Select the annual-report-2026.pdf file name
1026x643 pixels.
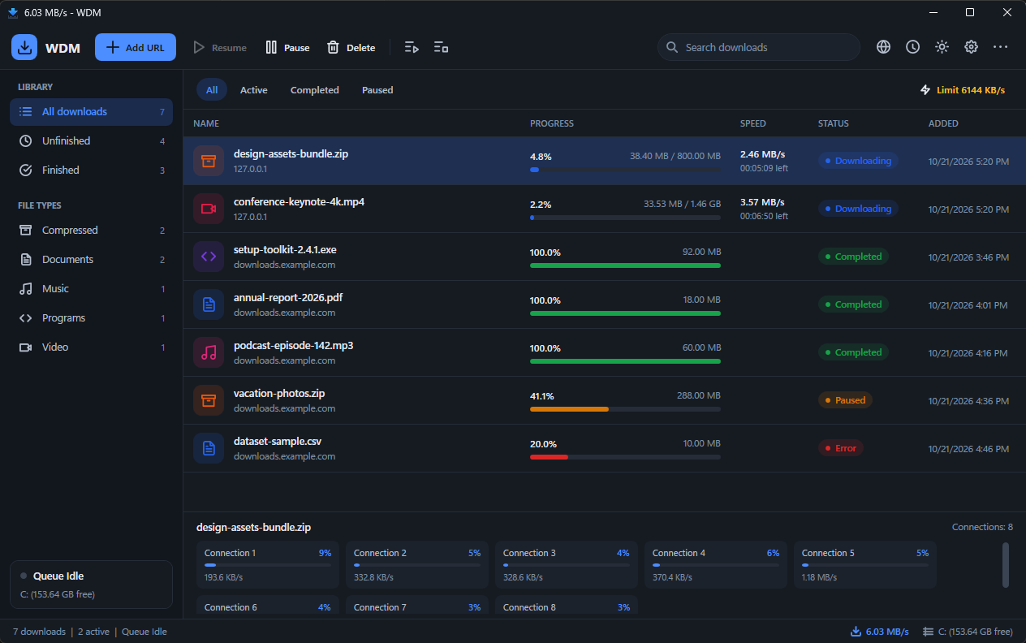pyautogui.click(x=288, y=297)
